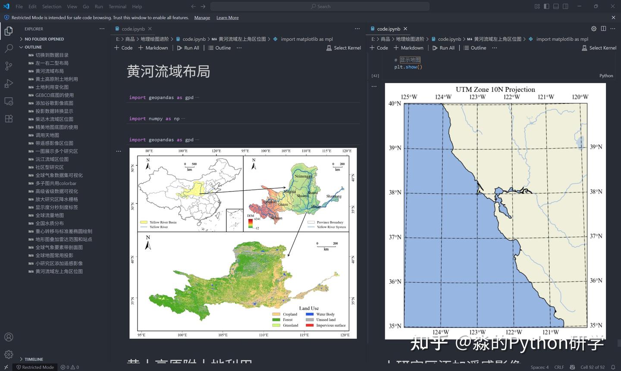The width and height of the screenshot is (621, 371).
Task: Click the Copilot icon in status bar
Action: tap(572, 367)
